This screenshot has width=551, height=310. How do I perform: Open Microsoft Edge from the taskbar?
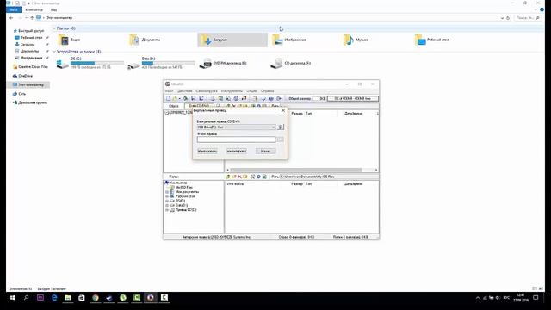[x=54, y=298]
